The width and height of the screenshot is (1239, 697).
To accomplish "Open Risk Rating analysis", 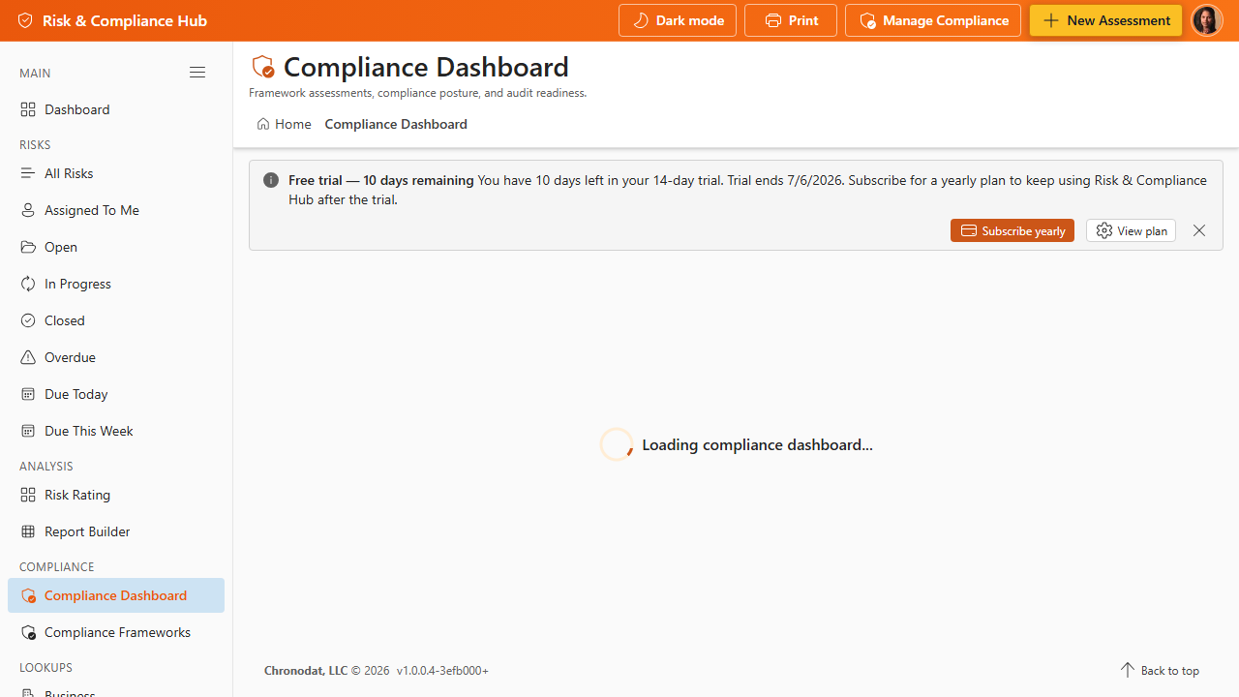I will coord(116,495).
